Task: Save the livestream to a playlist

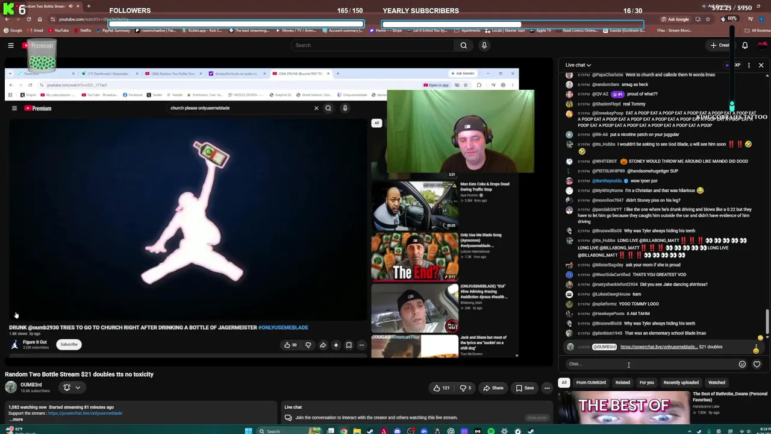Action: pyautogui.click(x=525, y=388)
